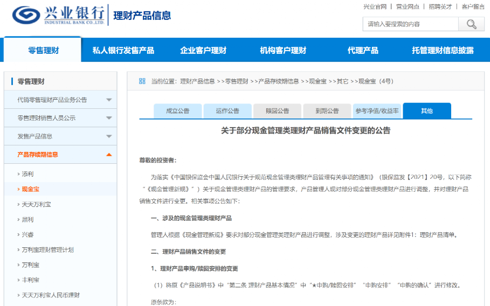Click the search input field

pyautogui.click(x=410, y=24)
